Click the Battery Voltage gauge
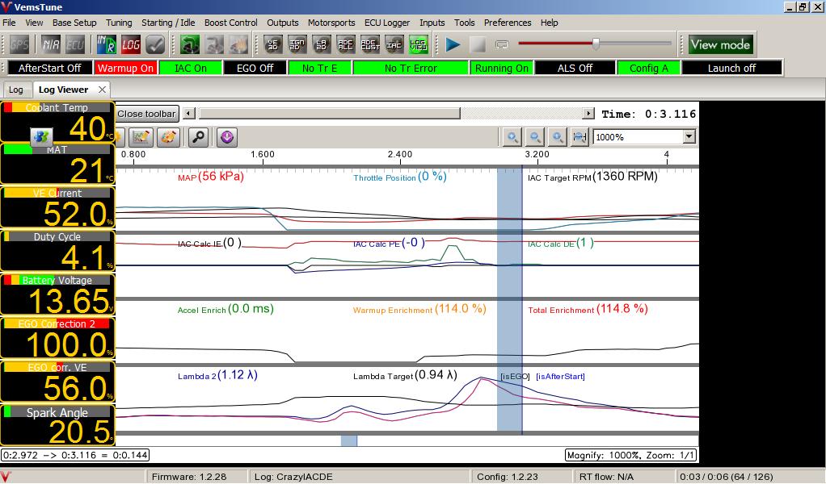 coord(57,294)
